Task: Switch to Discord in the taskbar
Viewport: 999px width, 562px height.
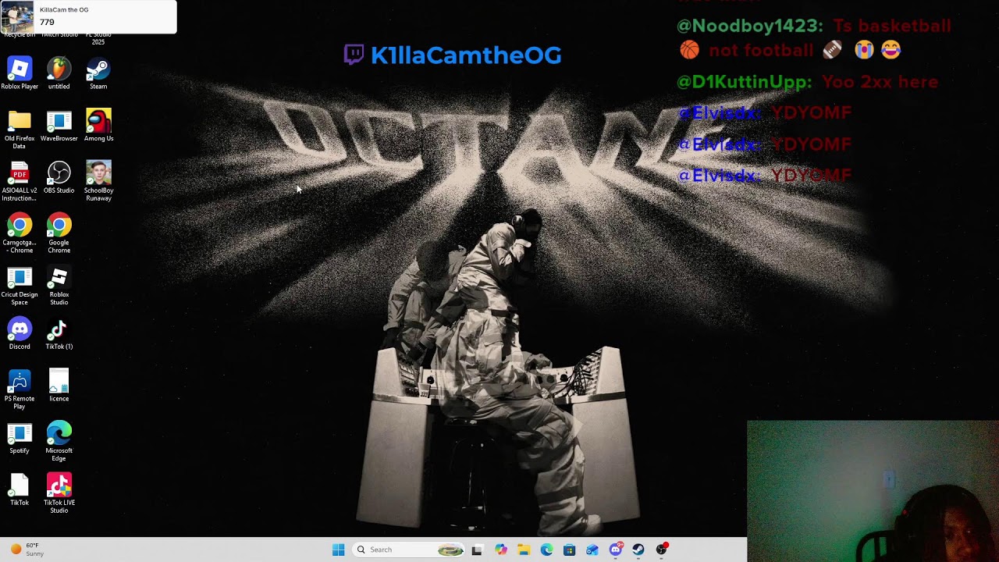Action: [x=615, y=550]
